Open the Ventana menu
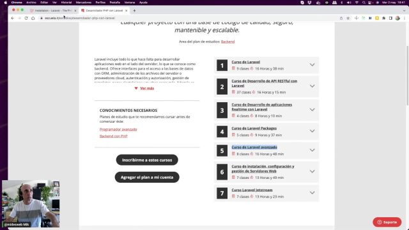409x230 pixels. 129,3
